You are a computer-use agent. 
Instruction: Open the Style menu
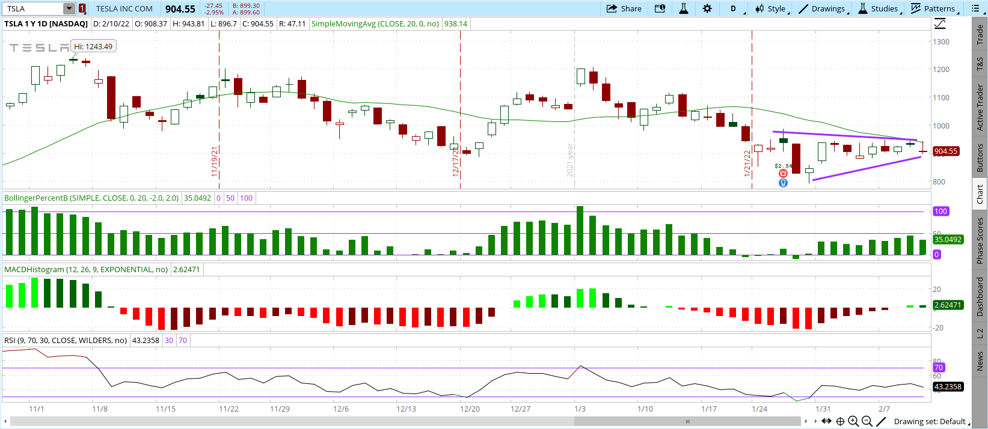pyautogui.click(x=771, y=8)
